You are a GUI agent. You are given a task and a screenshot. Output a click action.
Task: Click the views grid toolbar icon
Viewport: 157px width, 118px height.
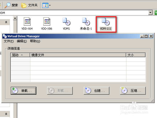[x=45, y=5]
